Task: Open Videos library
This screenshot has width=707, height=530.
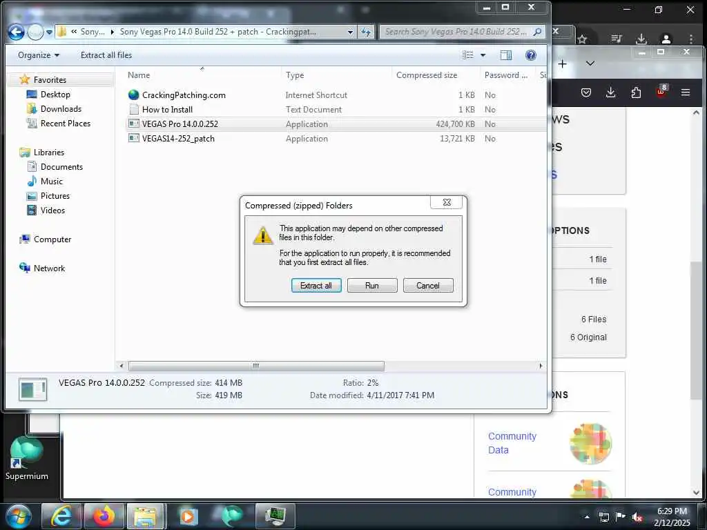Action: (x=52, y=210)
